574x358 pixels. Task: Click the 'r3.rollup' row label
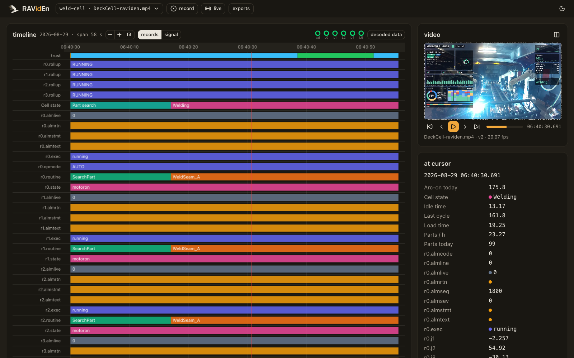[x=52, y=95]
